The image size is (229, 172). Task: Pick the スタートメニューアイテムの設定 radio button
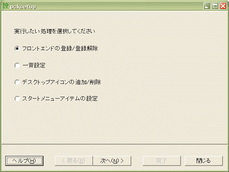[x=17, y=99]
